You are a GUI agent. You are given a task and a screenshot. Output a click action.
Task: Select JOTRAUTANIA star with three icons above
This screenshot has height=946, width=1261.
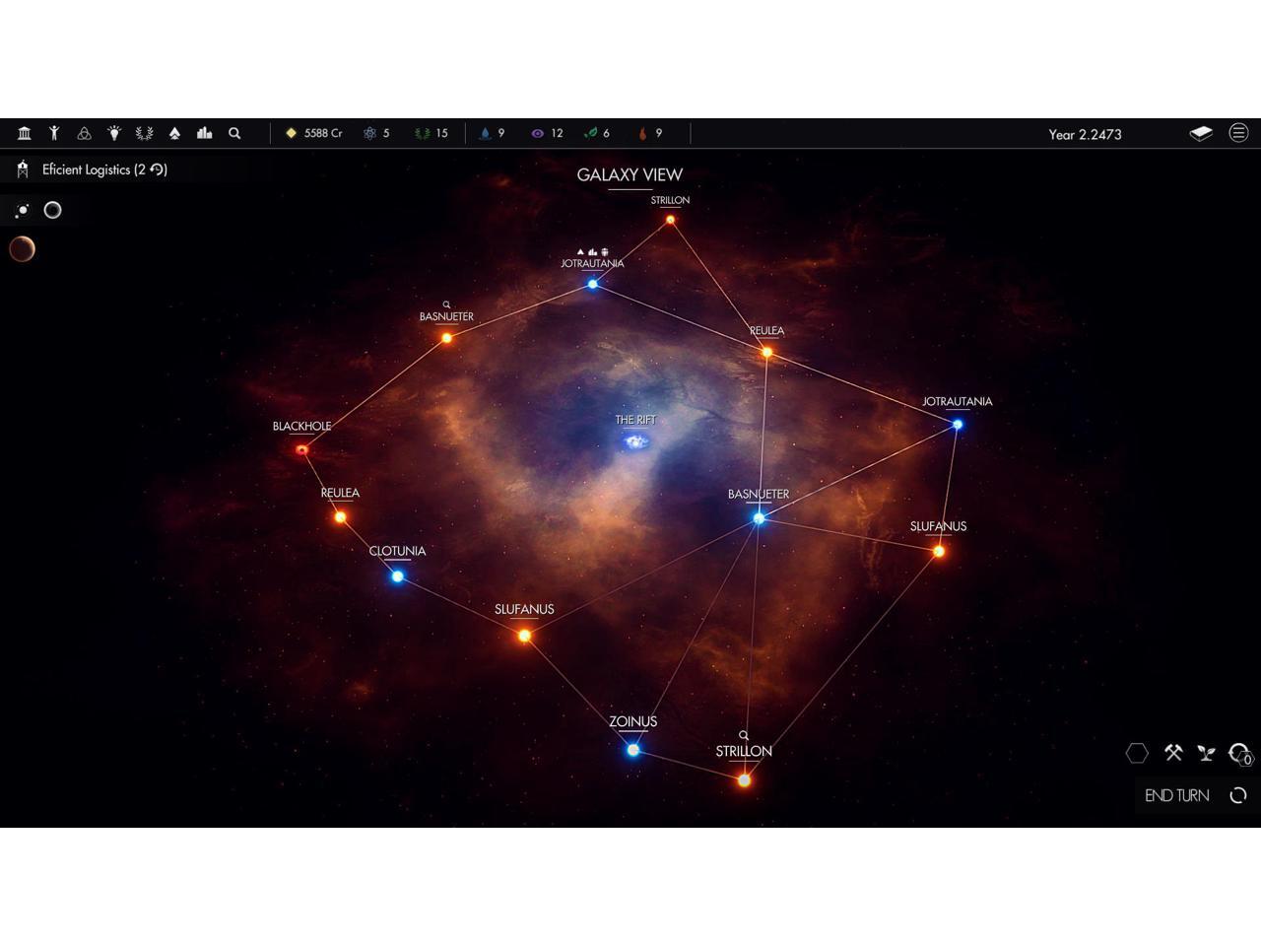coord(592,284)
